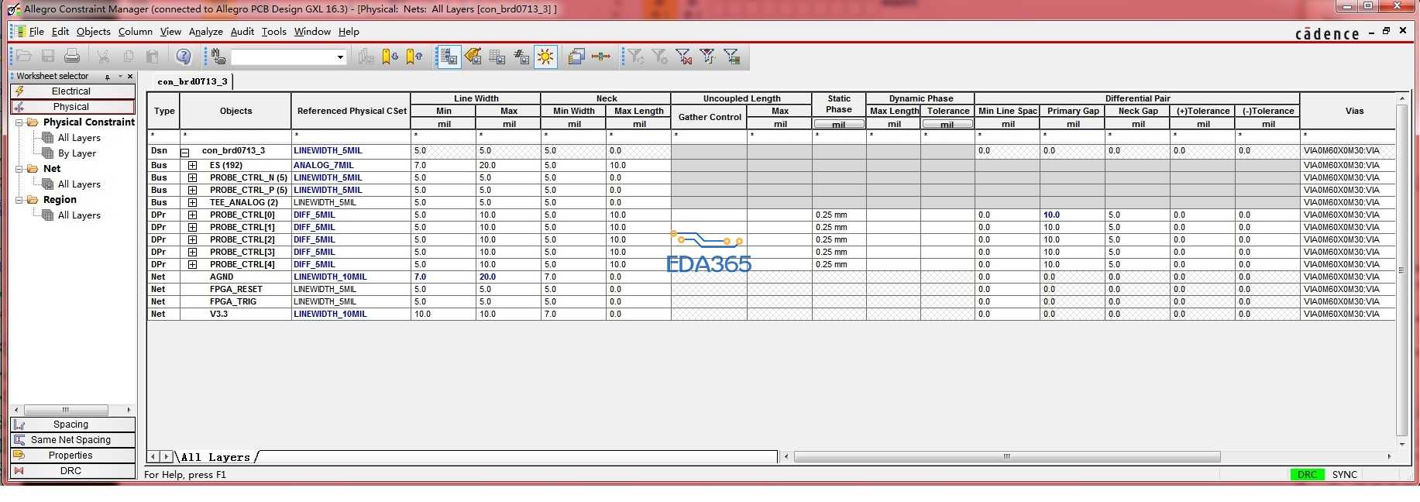Click the Open file toolbar icon
Viewport: 1420px width, 502px height.
24,57
